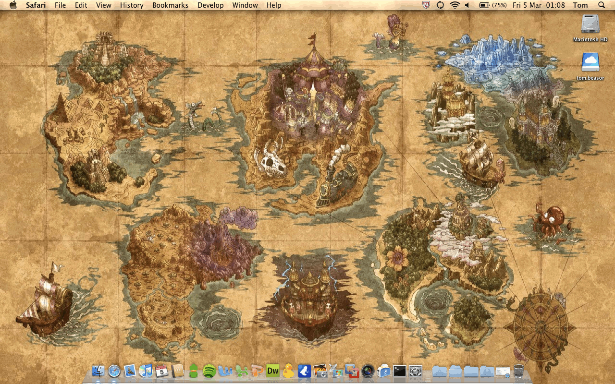
Task: Open the Window menu
Action: tap(245, 5)
